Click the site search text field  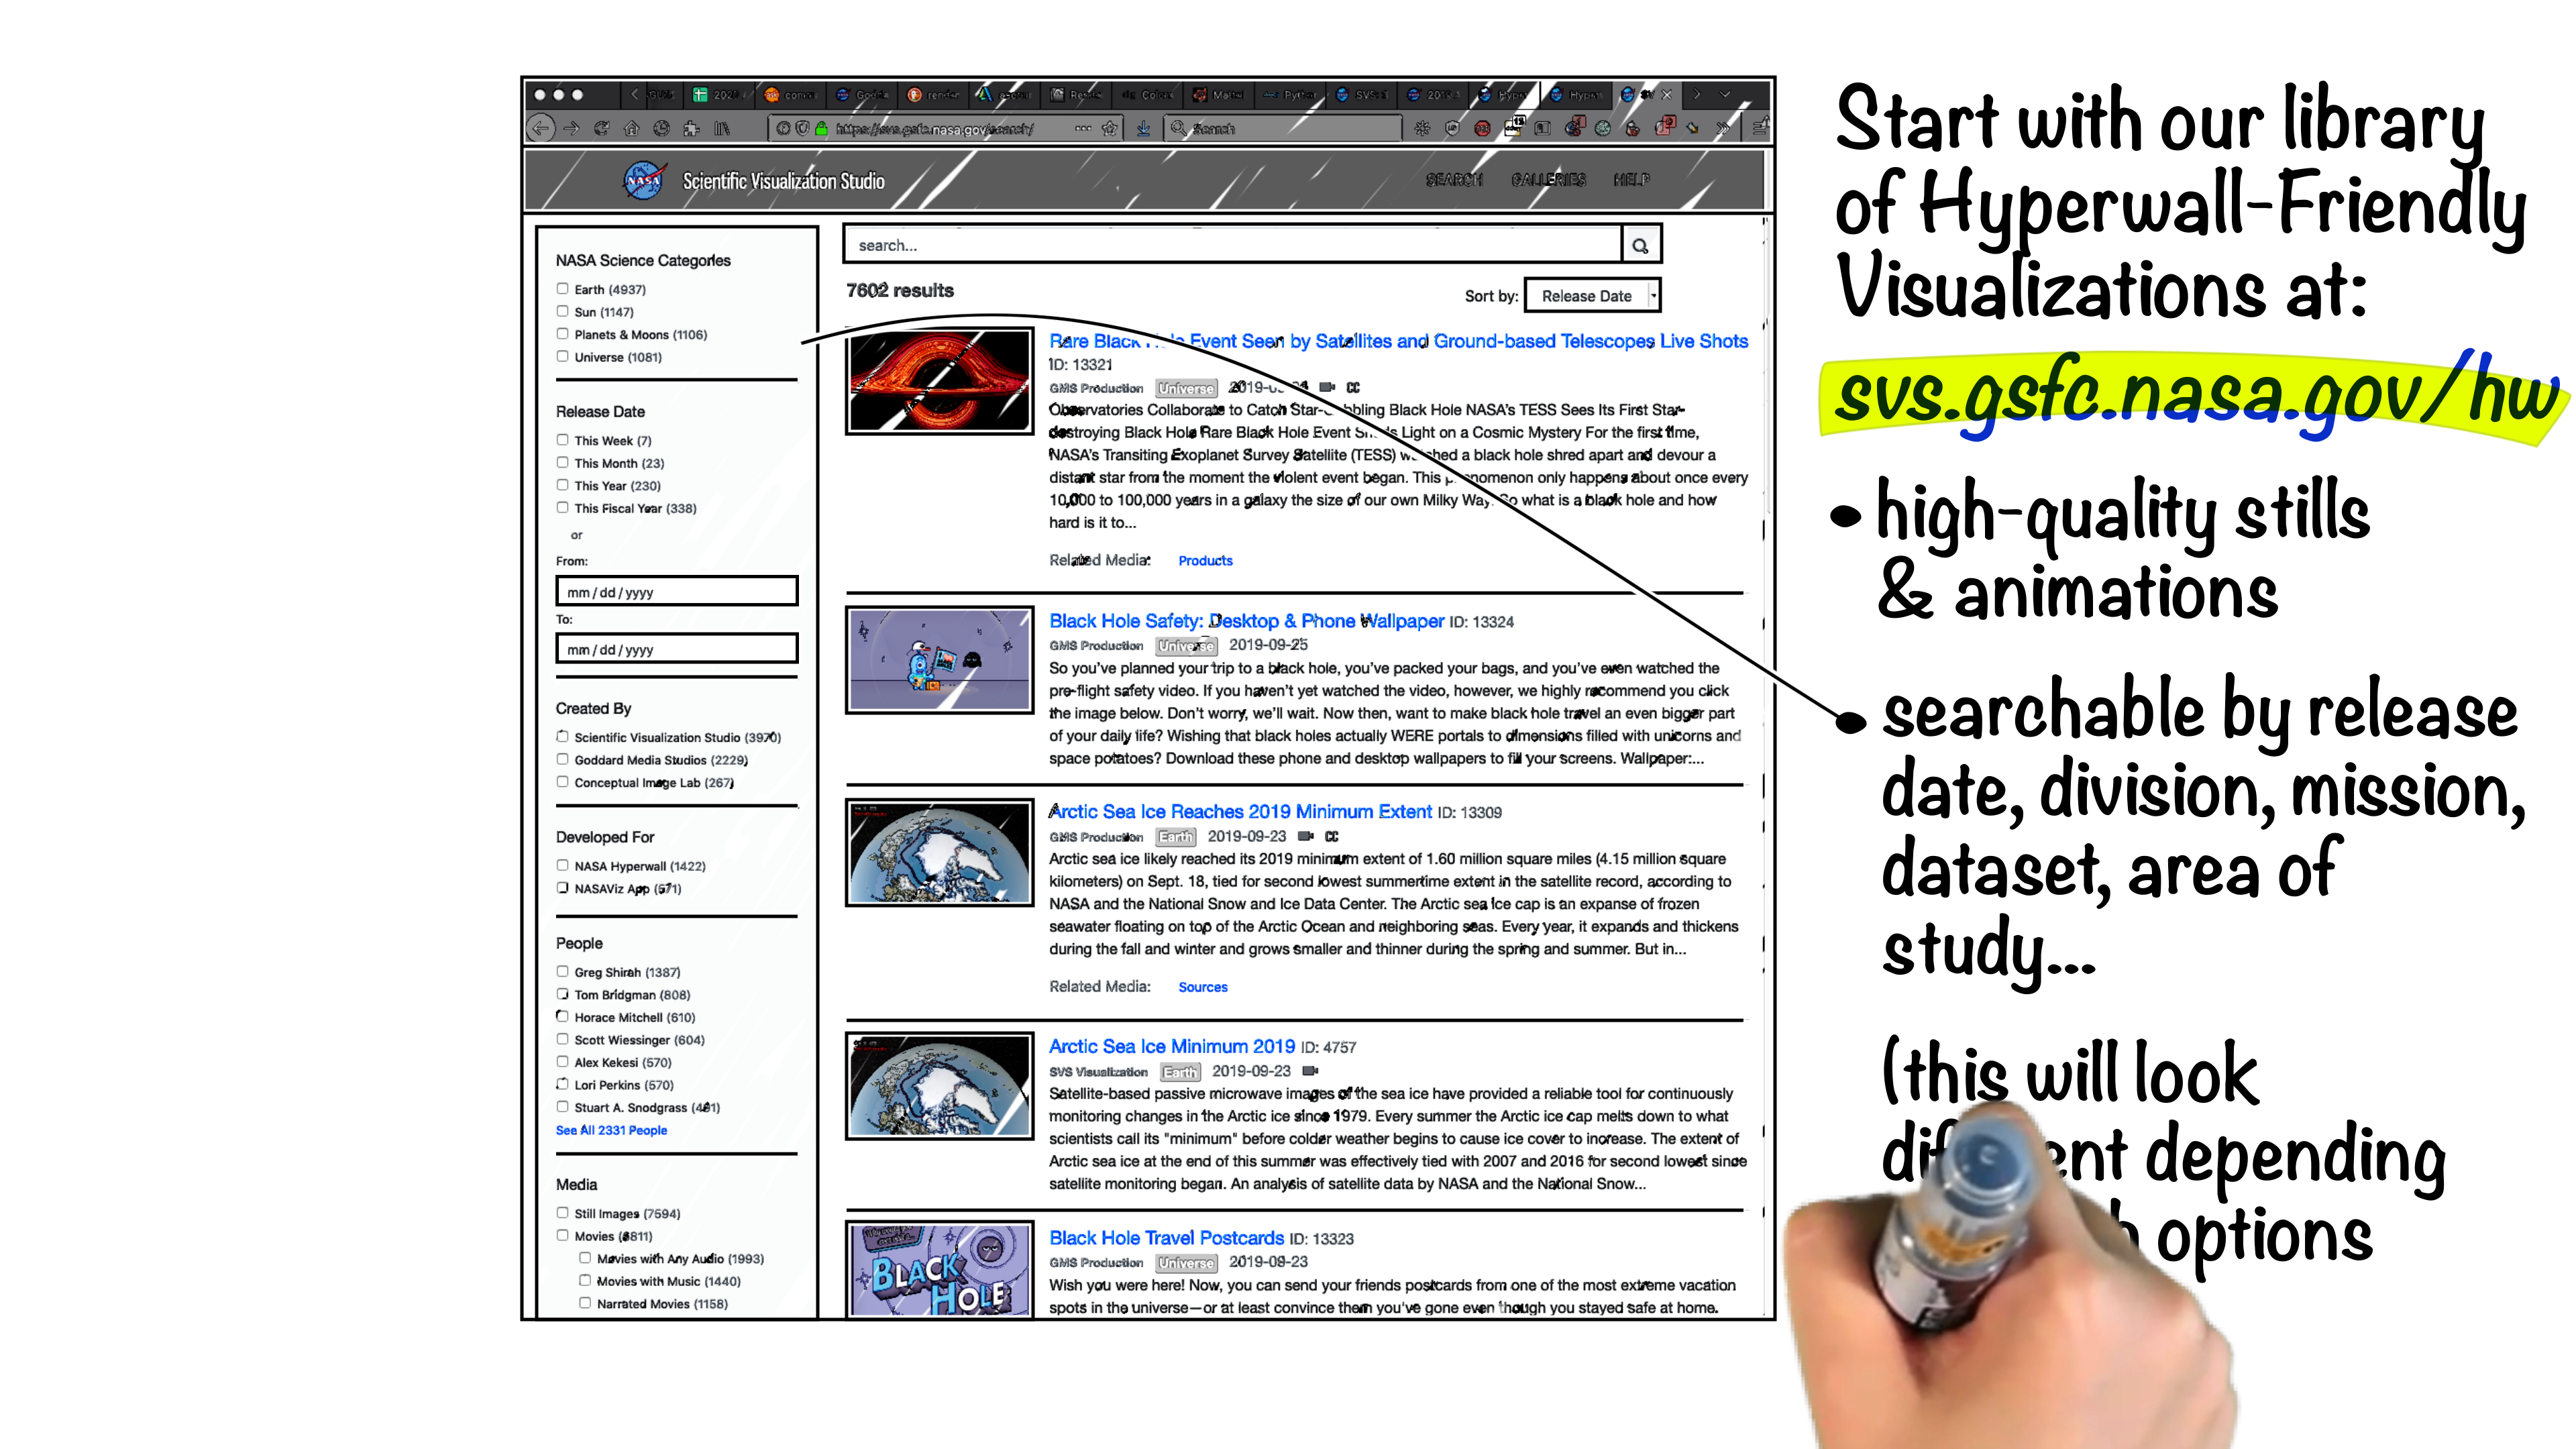click(1233, 245)
